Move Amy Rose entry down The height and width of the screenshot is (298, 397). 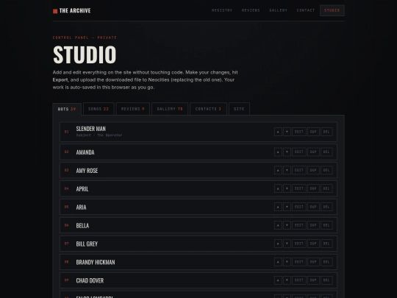click(x=287, y=170)
